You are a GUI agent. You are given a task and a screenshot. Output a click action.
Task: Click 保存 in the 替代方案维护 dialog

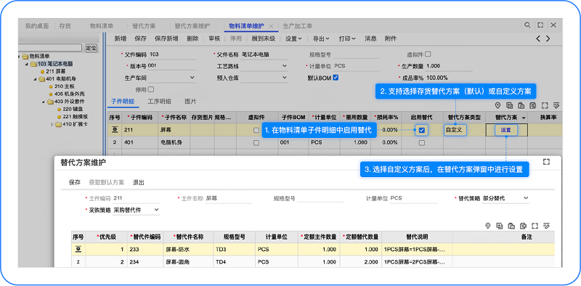(75, 182)
